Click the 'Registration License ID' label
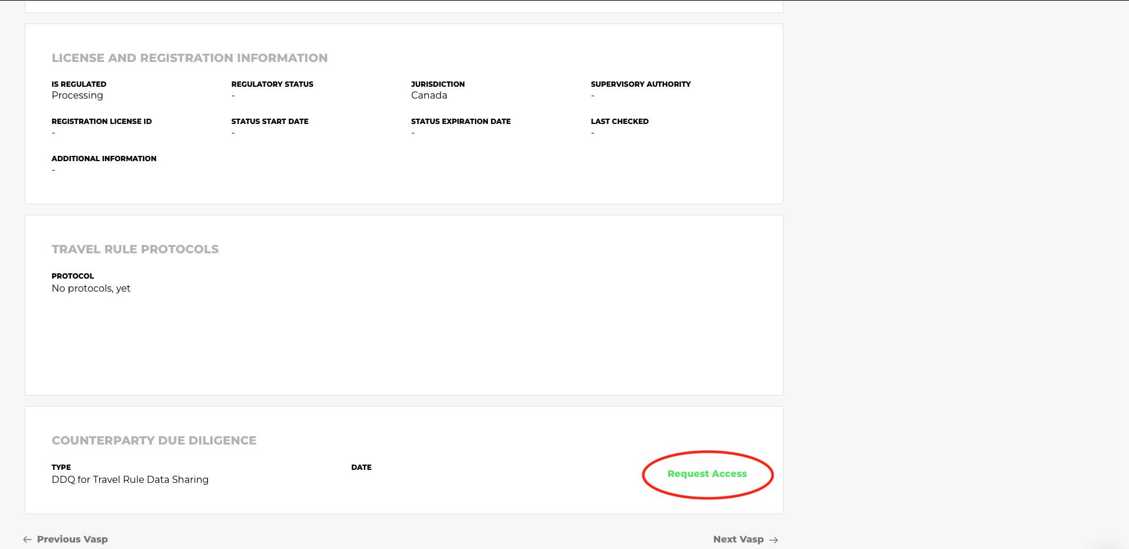The height and width of the screenshot is (549, 1129). 102,122
